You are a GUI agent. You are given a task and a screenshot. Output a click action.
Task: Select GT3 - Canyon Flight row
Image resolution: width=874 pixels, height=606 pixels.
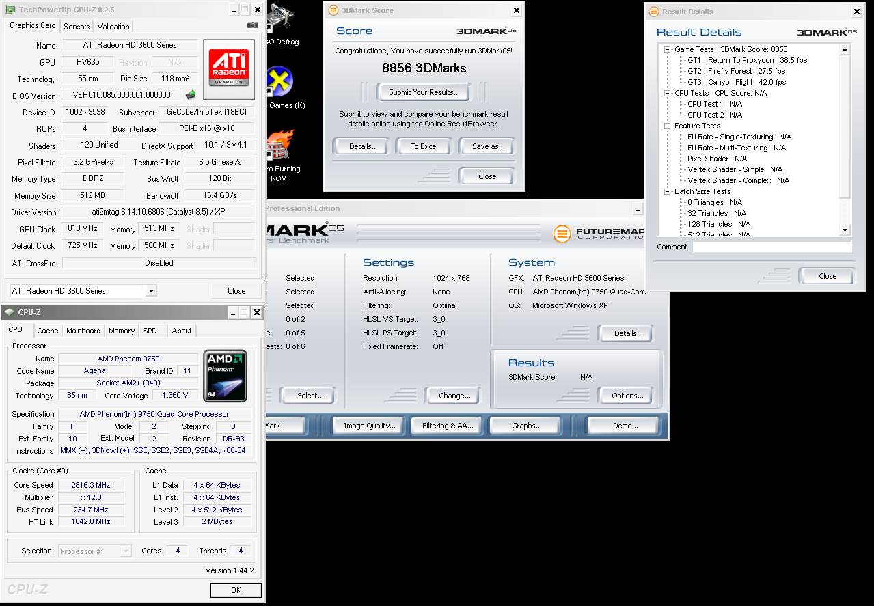737,82
